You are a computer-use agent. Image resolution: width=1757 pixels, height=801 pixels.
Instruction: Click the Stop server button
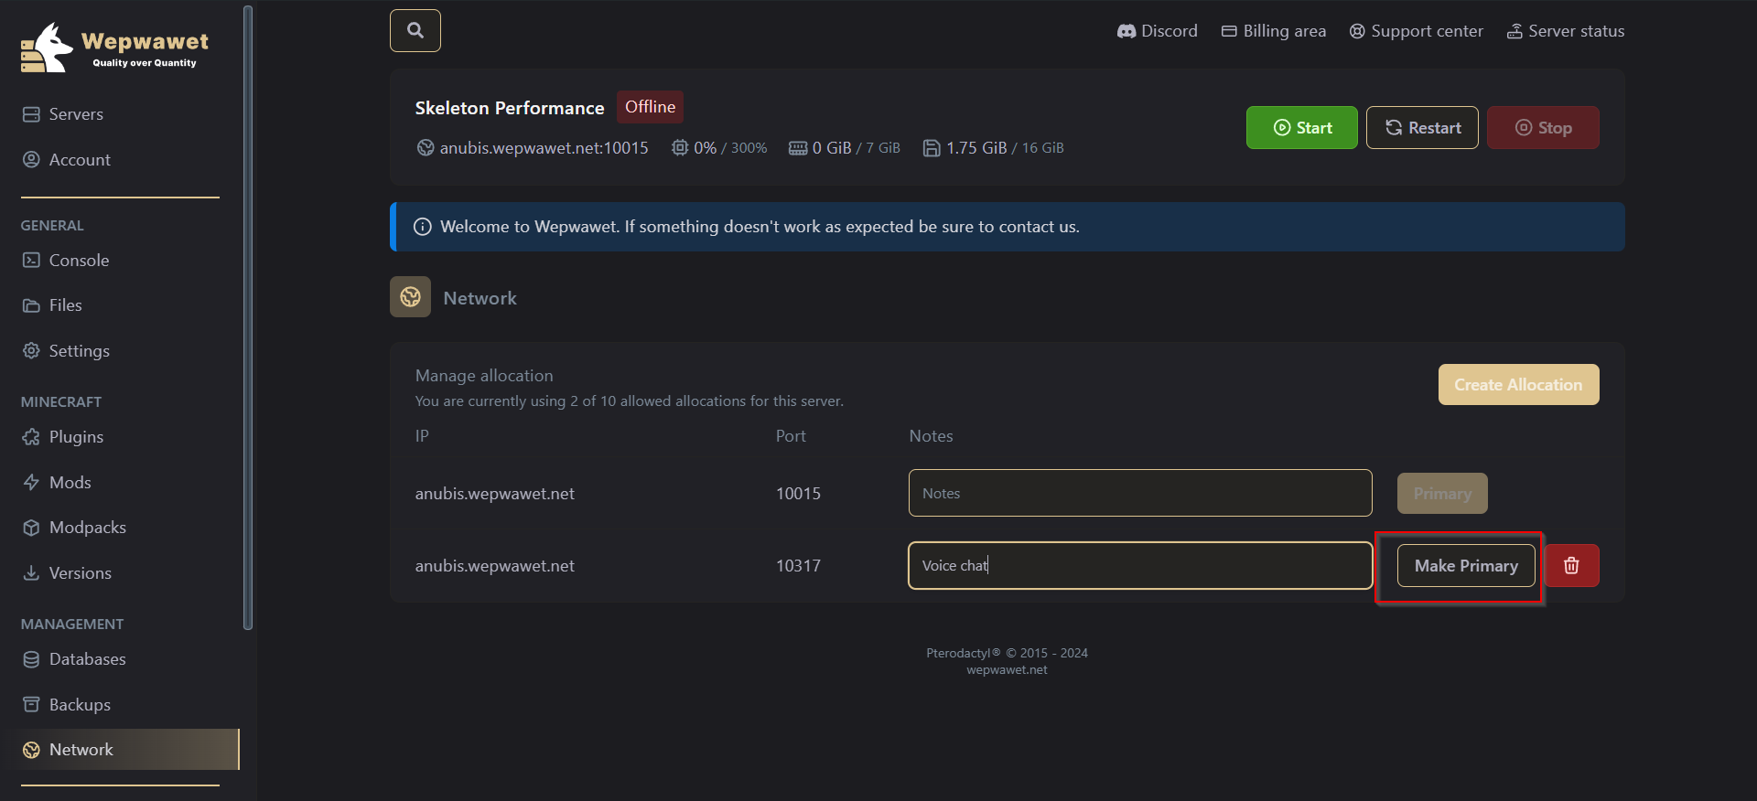[1543, 127]
